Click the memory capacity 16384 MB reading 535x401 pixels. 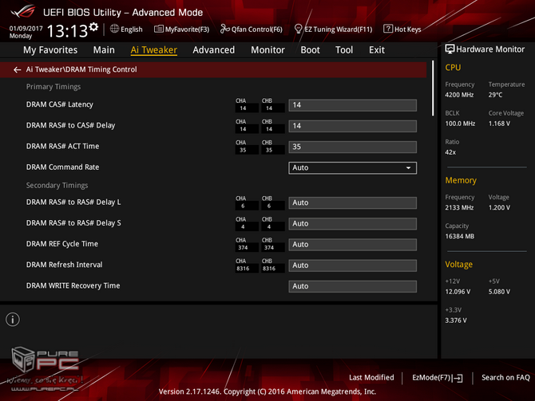pyautogui.click(x=460, y=237)
